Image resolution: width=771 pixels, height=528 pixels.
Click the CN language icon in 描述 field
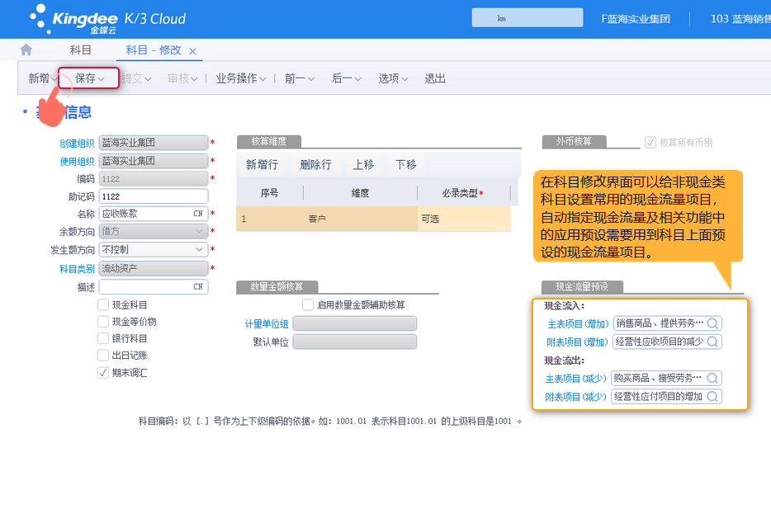[198, 286]
